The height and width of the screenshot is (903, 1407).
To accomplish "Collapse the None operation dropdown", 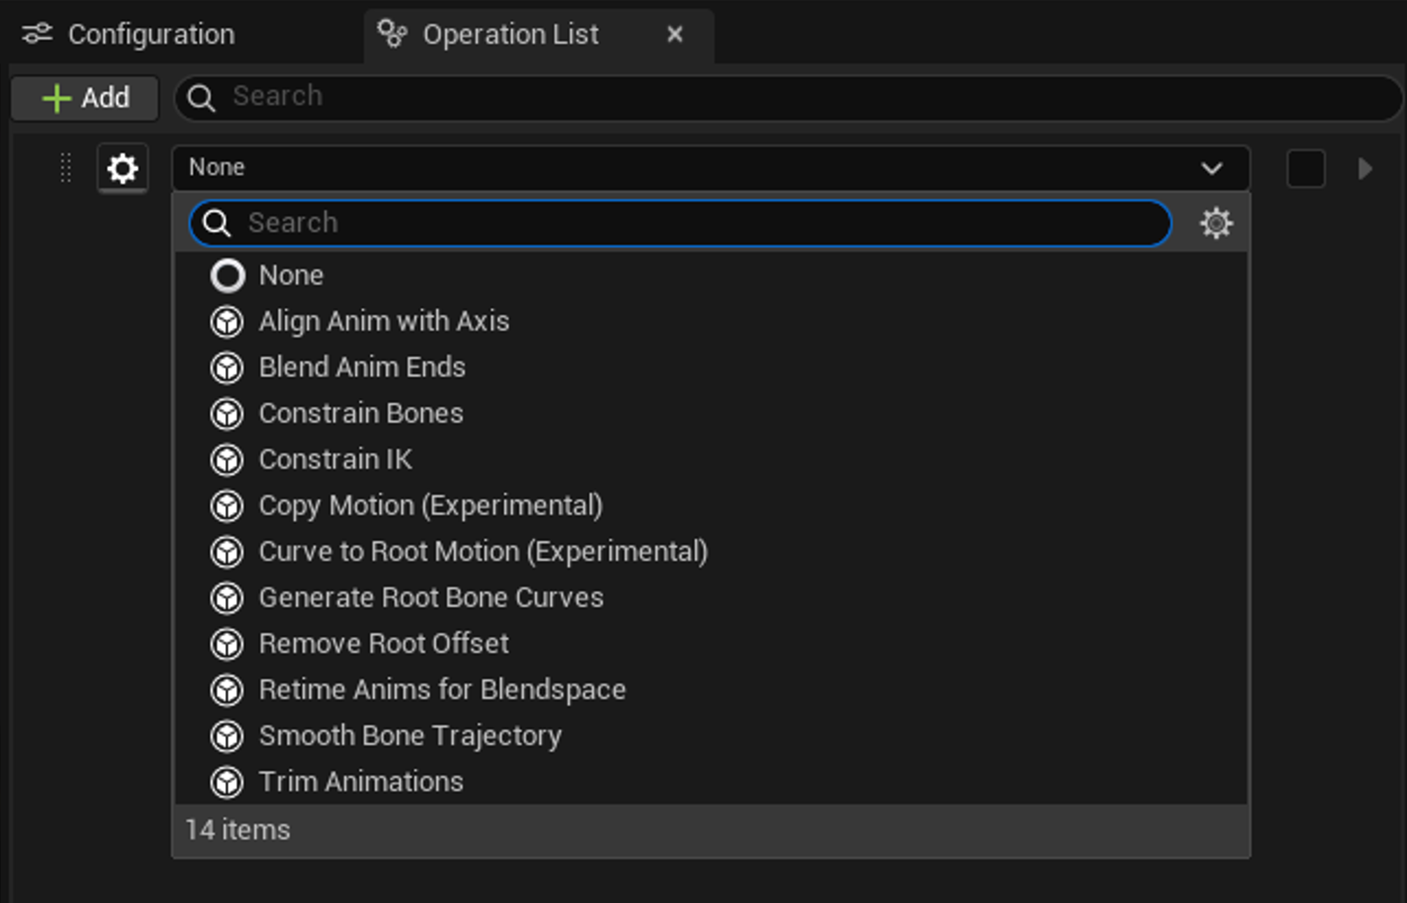I will click(x=711, y=168).
